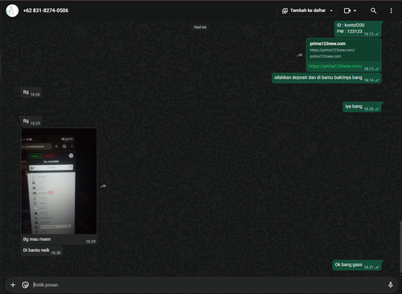Screen dimensions: 402x294
Task: Click the chat vertical scrollbar
Action: coord(400,247)
